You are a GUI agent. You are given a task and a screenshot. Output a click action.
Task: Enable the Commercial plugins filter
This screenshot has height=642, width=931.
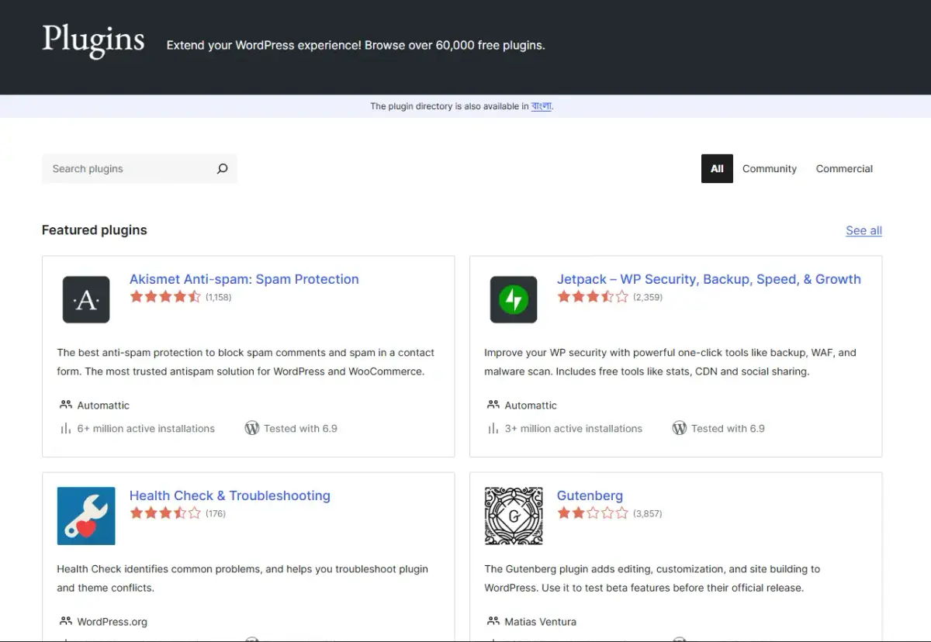[844, 168]
